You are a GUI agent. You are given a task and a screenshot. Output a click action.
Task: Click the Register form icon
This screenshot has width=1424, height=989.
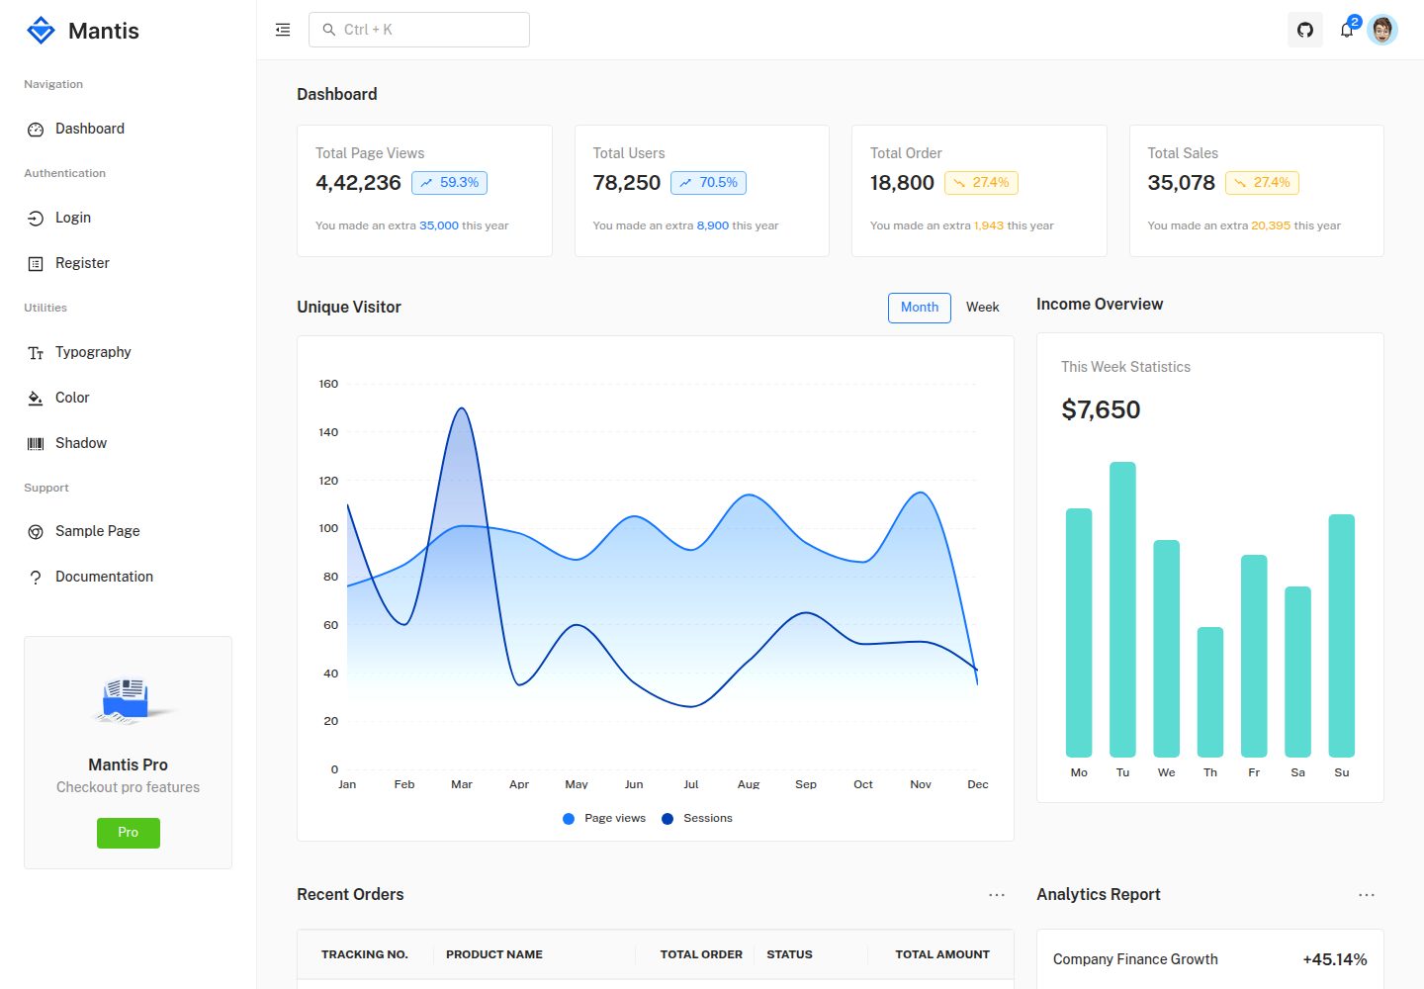pos(36,264)
